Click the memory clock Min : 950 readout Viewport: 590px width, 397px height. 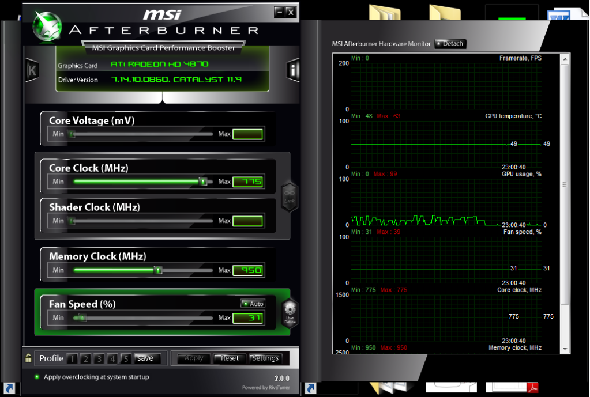363,348
